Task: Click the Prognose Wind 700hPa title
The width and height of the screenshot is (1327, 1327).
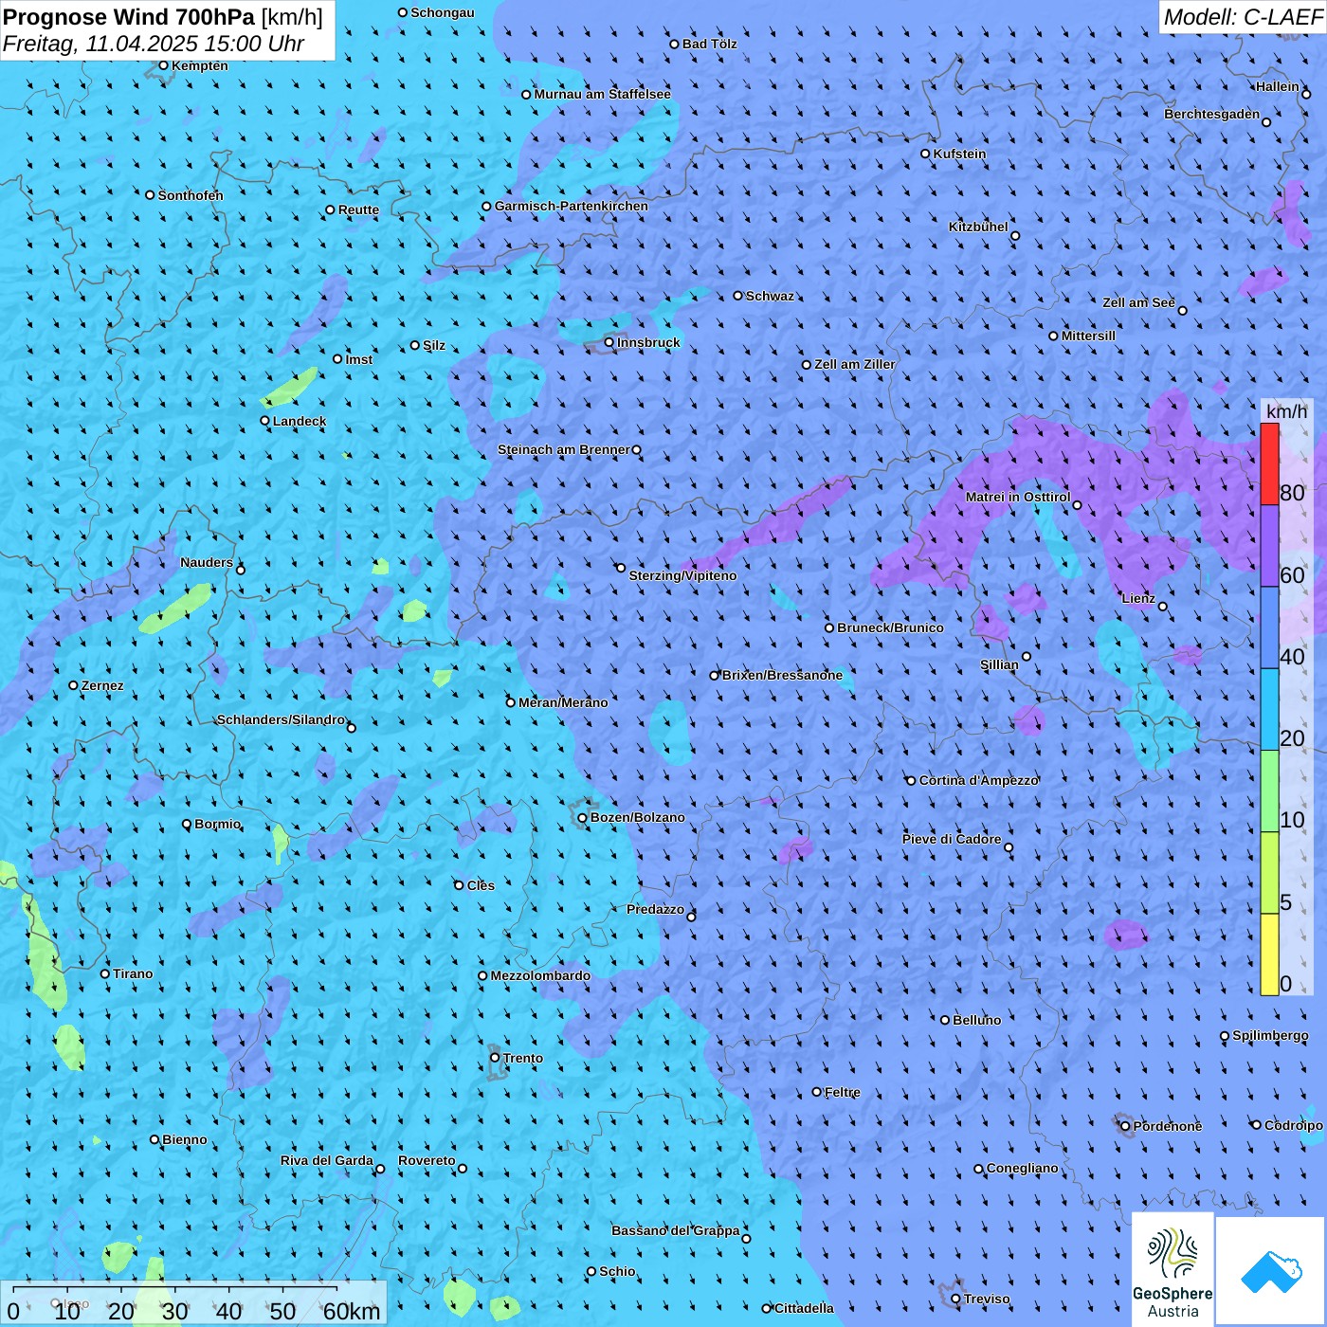Action: click(x=129, y=17)
